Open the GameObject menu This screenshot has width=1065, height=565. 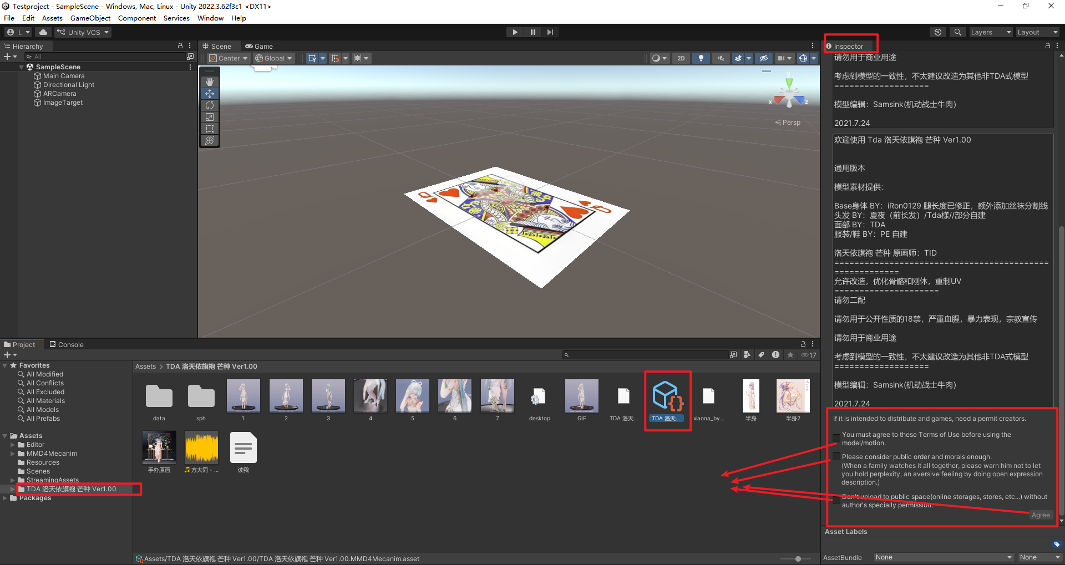tap(90, 18)
